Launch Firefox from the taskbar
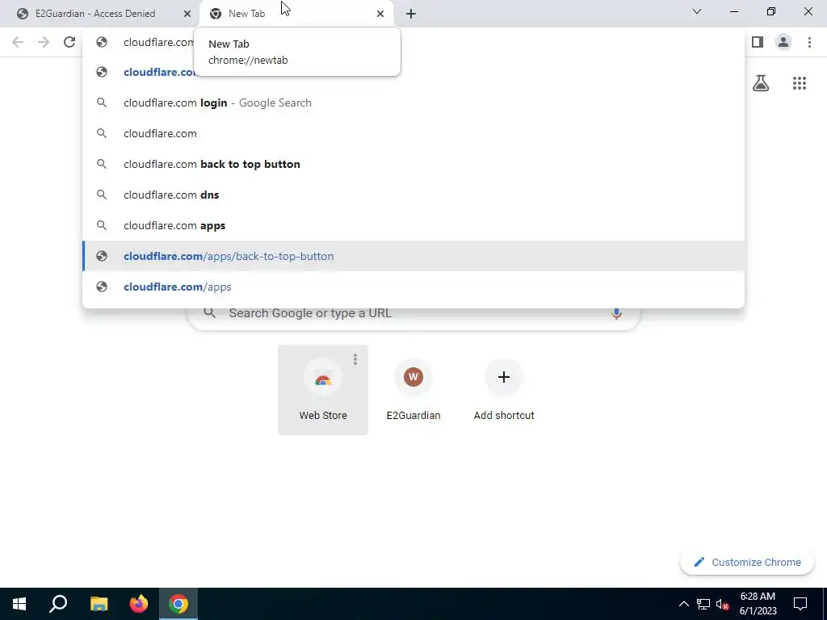Viewport: 827px width, 620px height. pos(139,604)
